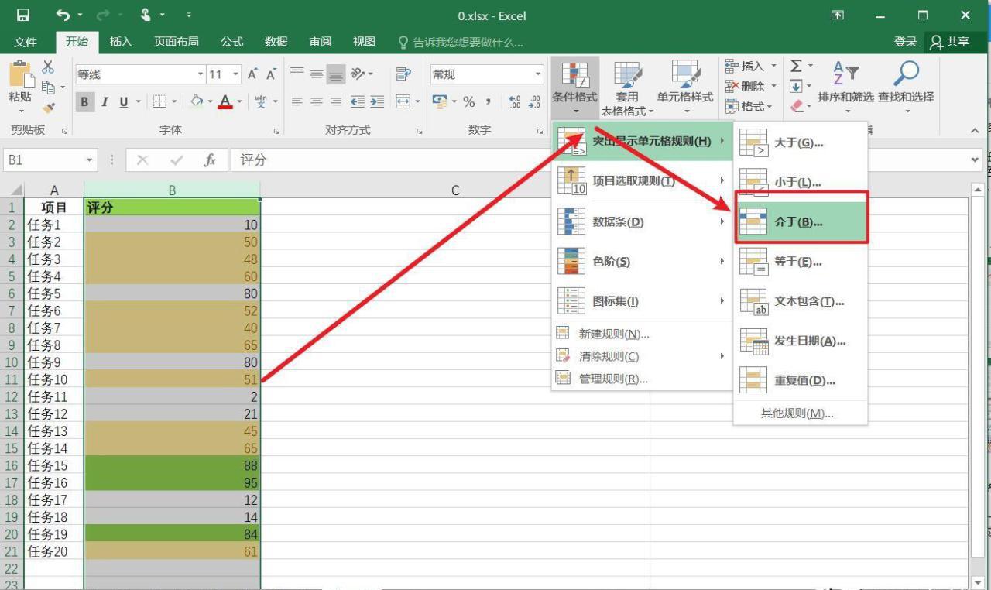The height and width of the screenshot is (590, 991).
Task: Toggle Underline formatting
Action: [x=123, y=101]
